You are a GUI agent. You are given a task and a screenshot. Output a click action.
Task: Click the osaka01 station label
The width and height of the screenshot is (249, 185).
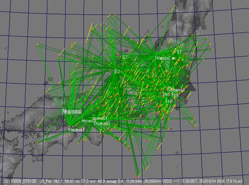100,118
